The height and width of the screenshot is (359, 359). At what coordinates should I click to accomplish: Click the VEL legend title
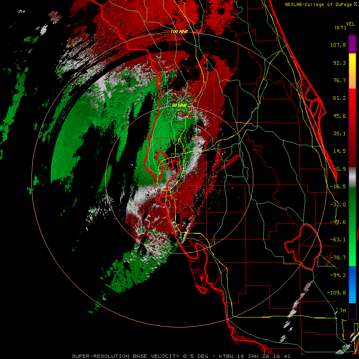coord(350,24)
